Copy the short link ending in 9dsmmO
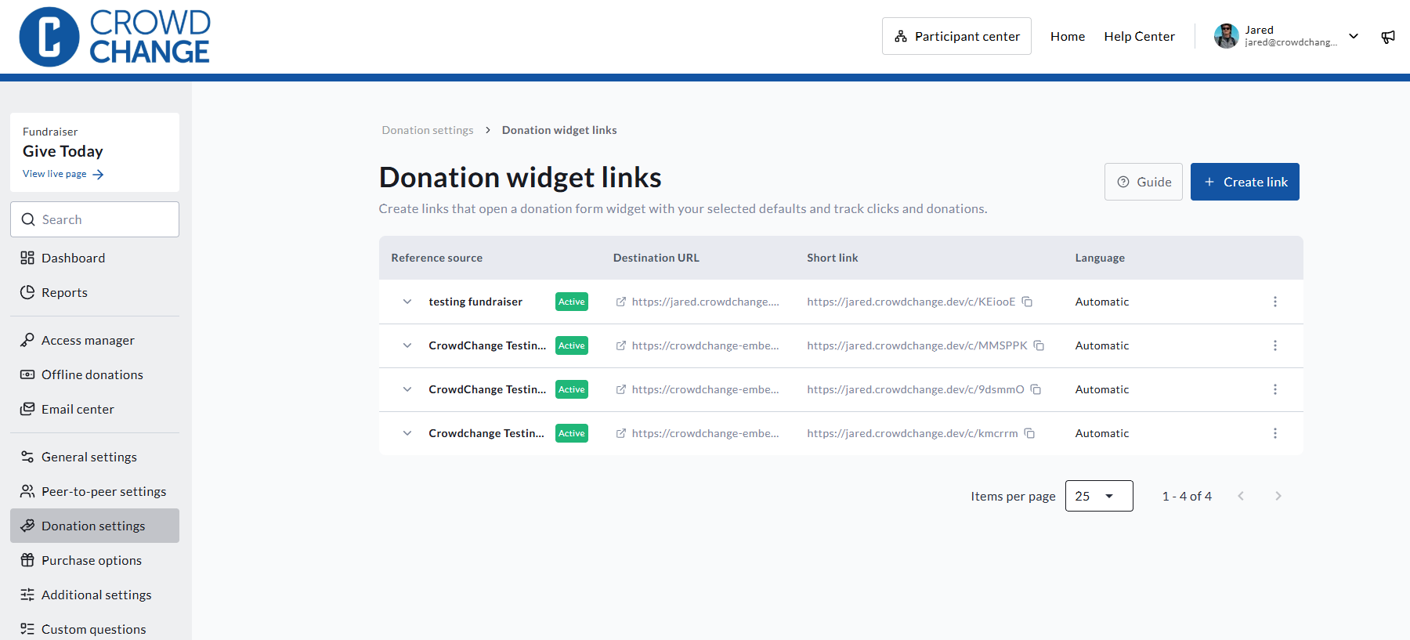 1036,389
